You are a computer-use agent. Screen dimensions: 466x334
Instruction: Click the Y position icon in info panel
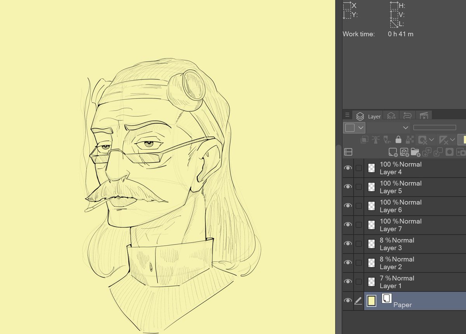pos(347,15)
